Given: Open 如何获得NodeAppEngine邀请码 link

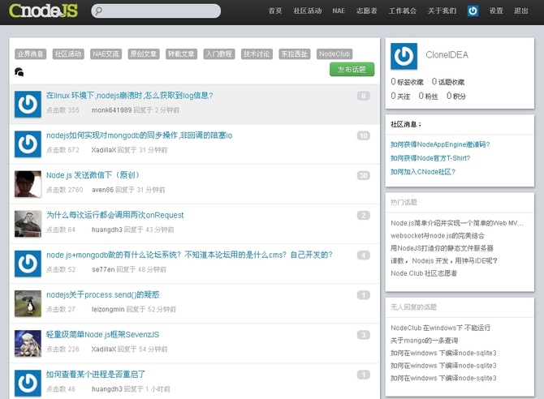Looking at the screenshot, I should [x=440, y=144].
